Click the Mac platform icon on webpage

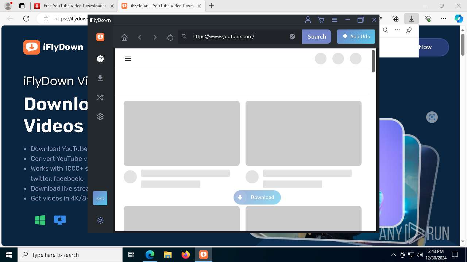click(x=60, y=220)
